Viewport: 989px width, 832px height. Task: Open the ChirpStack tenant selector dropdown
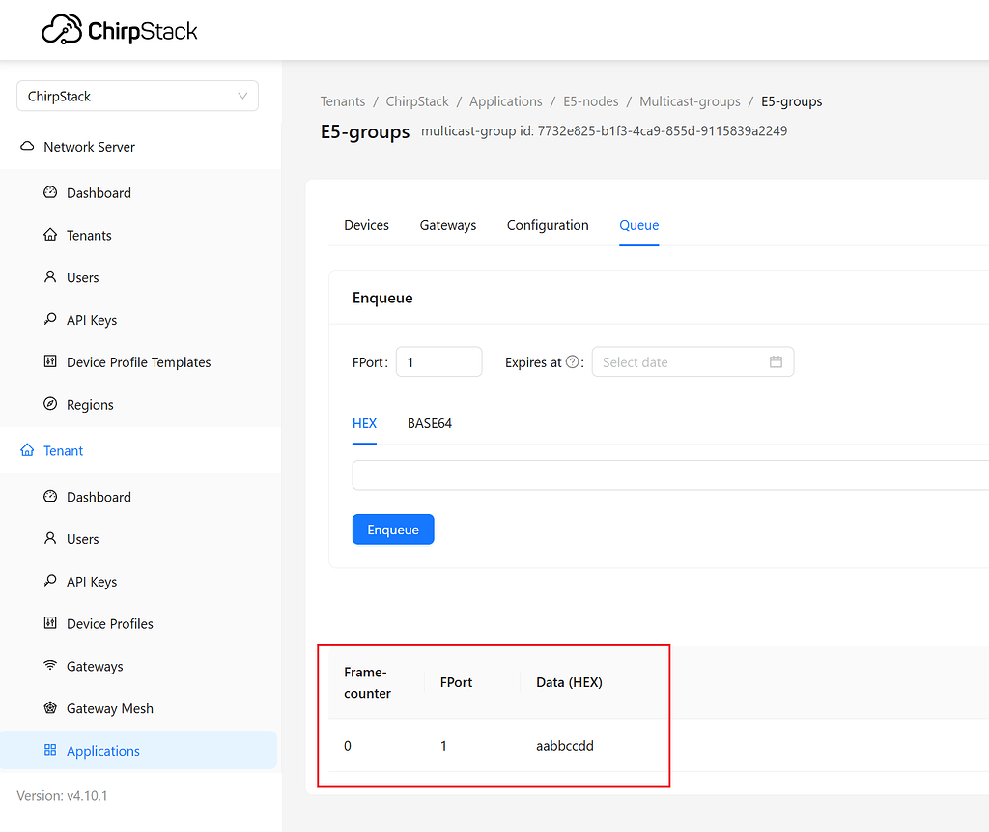[x=137, y=97]
